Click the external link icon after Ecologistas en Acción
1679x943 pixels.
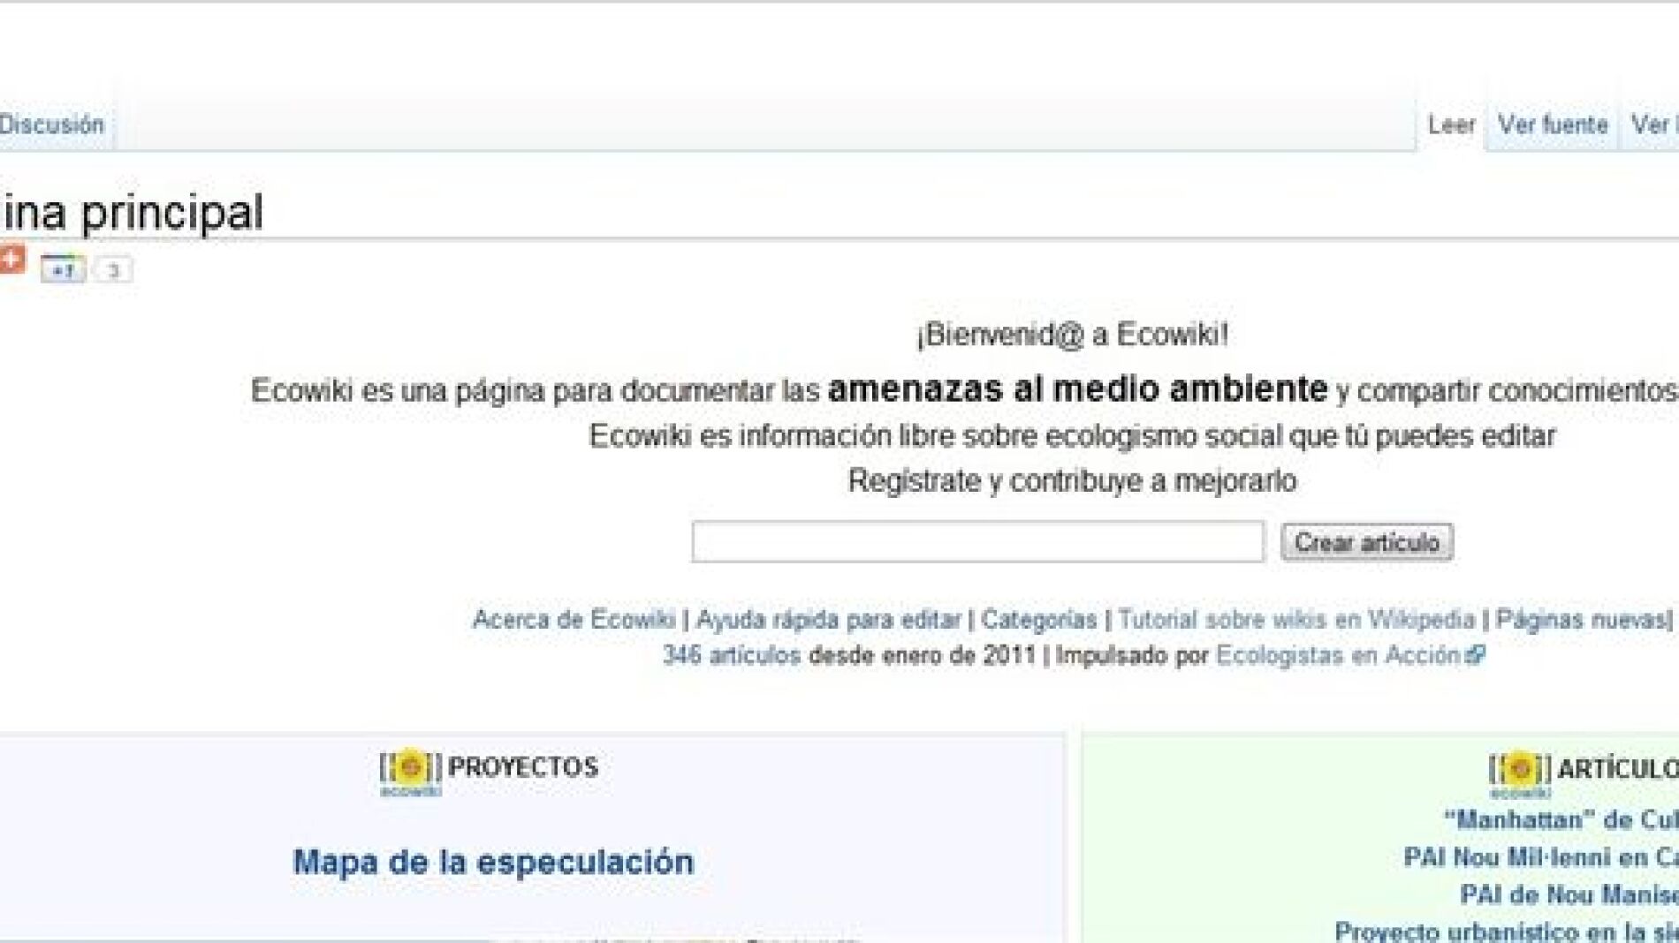(x=1475, y=655)
